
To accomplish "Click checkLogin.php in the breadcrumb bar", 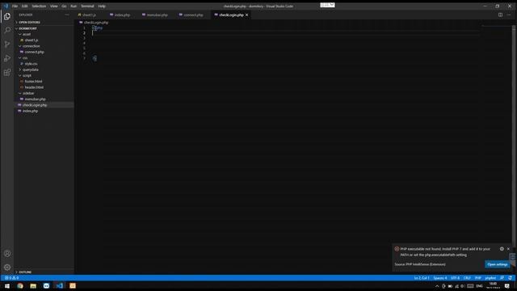I will [x=96, y=23].
